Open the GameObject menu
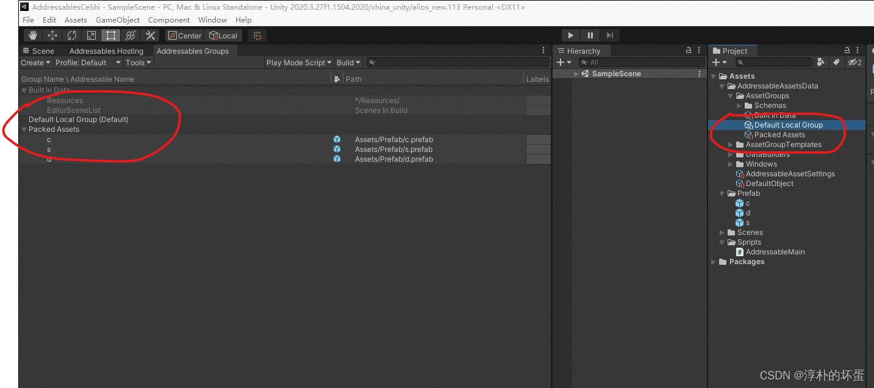Image resolution: width=874 pixels, height=388 pixels. (x=118, y=20)
